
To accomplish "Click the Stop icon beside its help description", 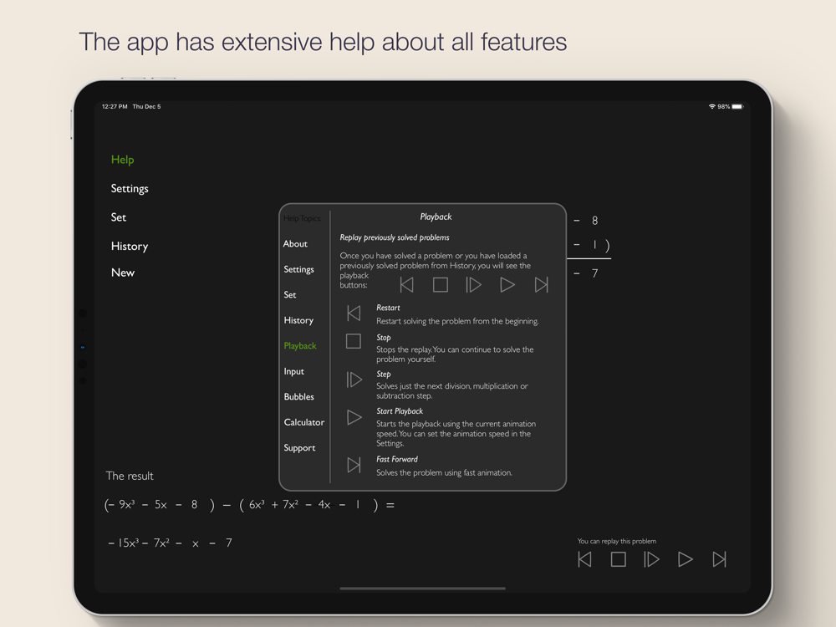I will [354, 341].
